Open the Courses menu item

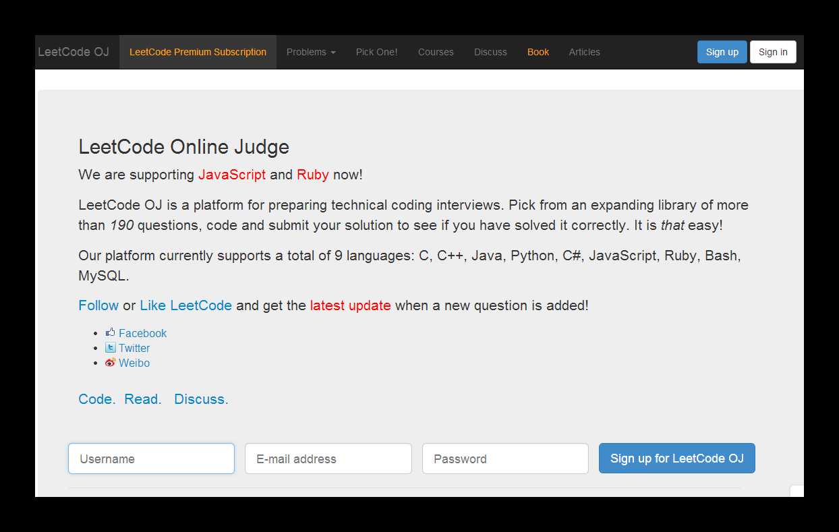pyautogui.click(x=436, y=52)
